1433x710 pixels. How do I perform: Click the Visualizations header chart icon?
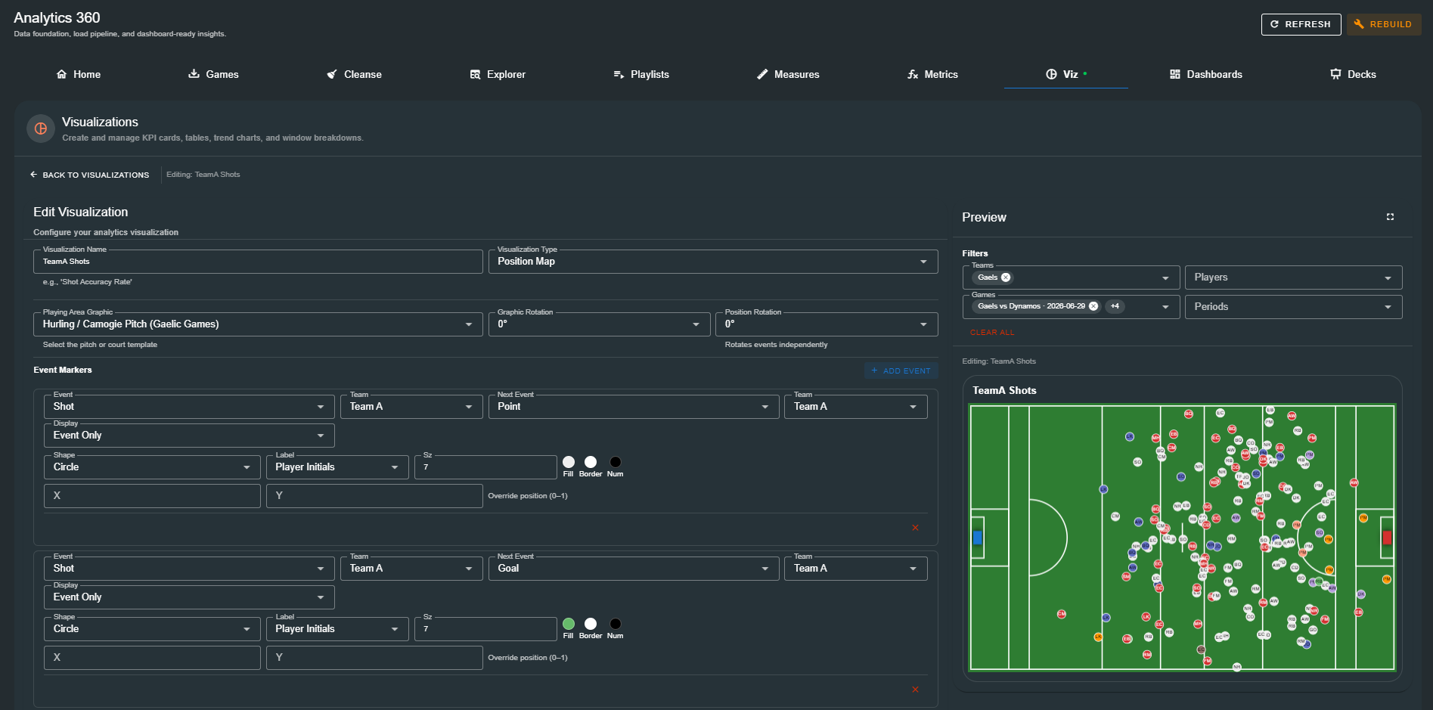click(x=41, y=129)
